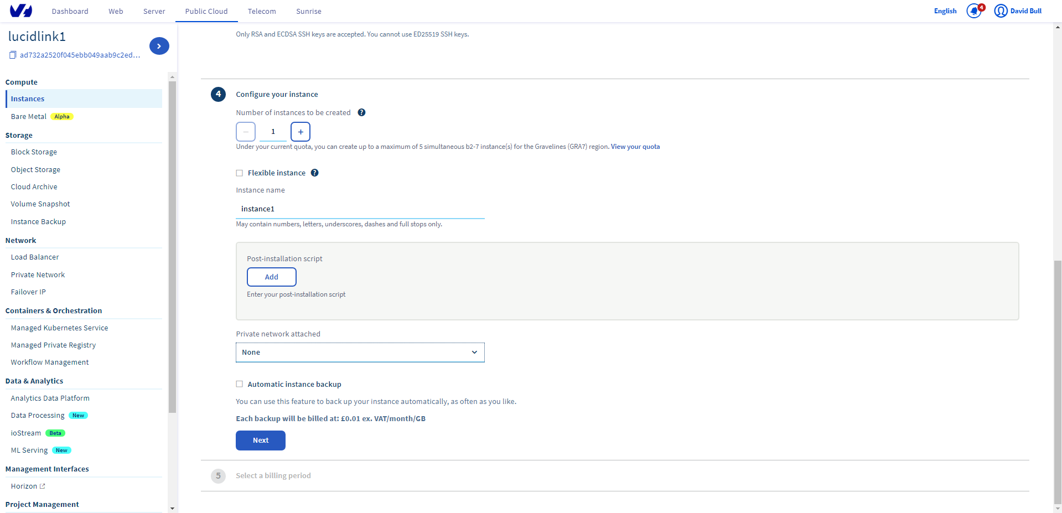Click the number of instances field

[x=273, y=132]
